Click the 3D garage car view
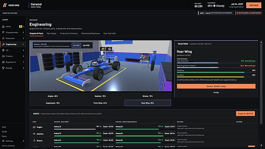The image size is (265, 149). pos(101,66)
